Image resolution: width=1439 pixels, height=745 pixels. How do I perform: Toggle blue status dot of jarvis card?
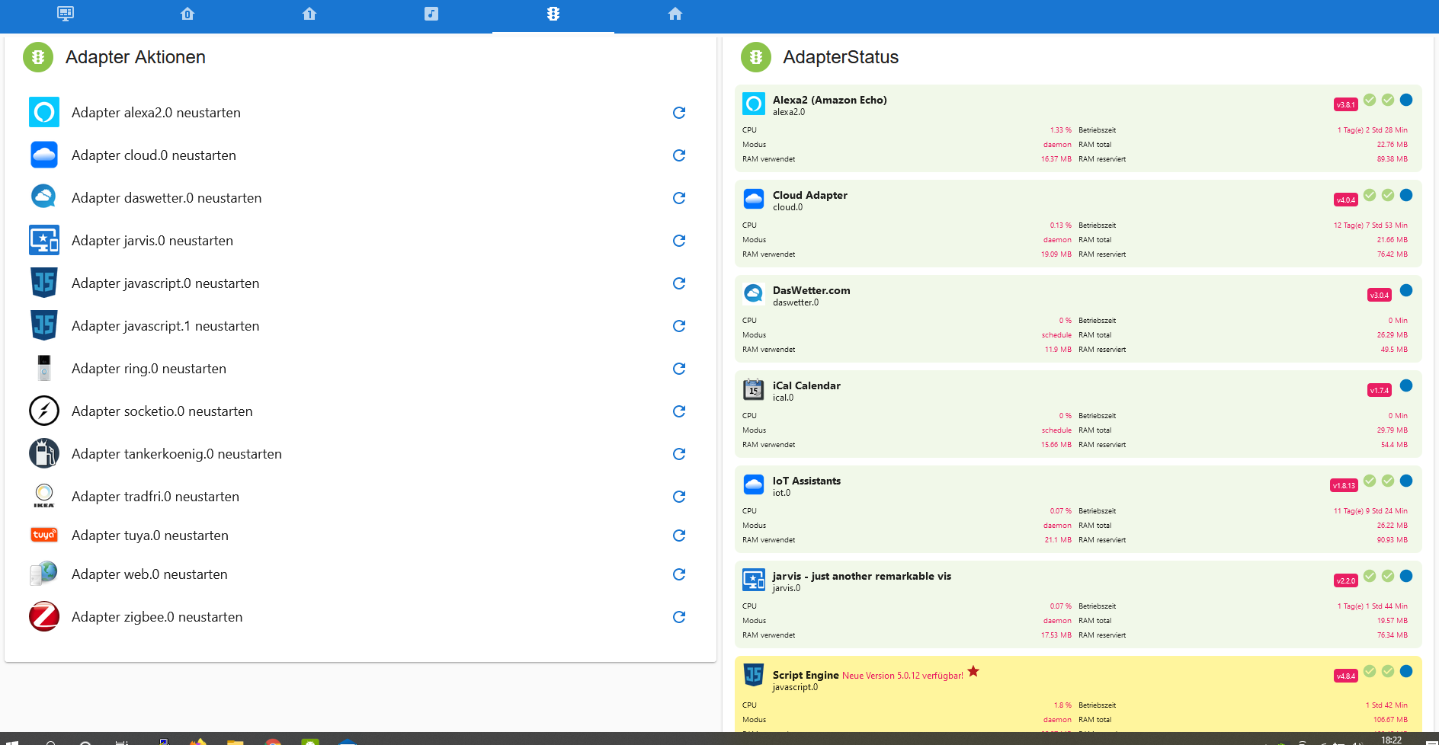click(x=1406, y=576)
